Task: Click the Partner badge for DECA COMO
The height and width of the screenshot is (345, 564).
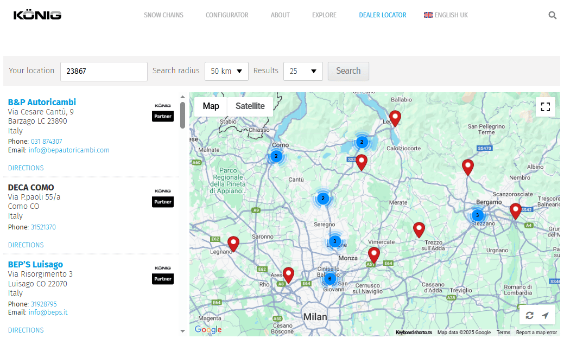Action: coord(163,202)
